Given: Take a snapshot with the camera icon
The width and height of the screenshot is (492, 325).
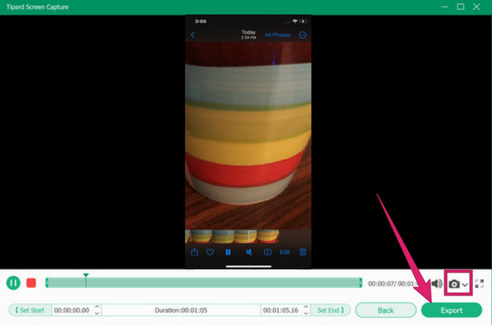Looking at the screenshot, I should (454, 284).
